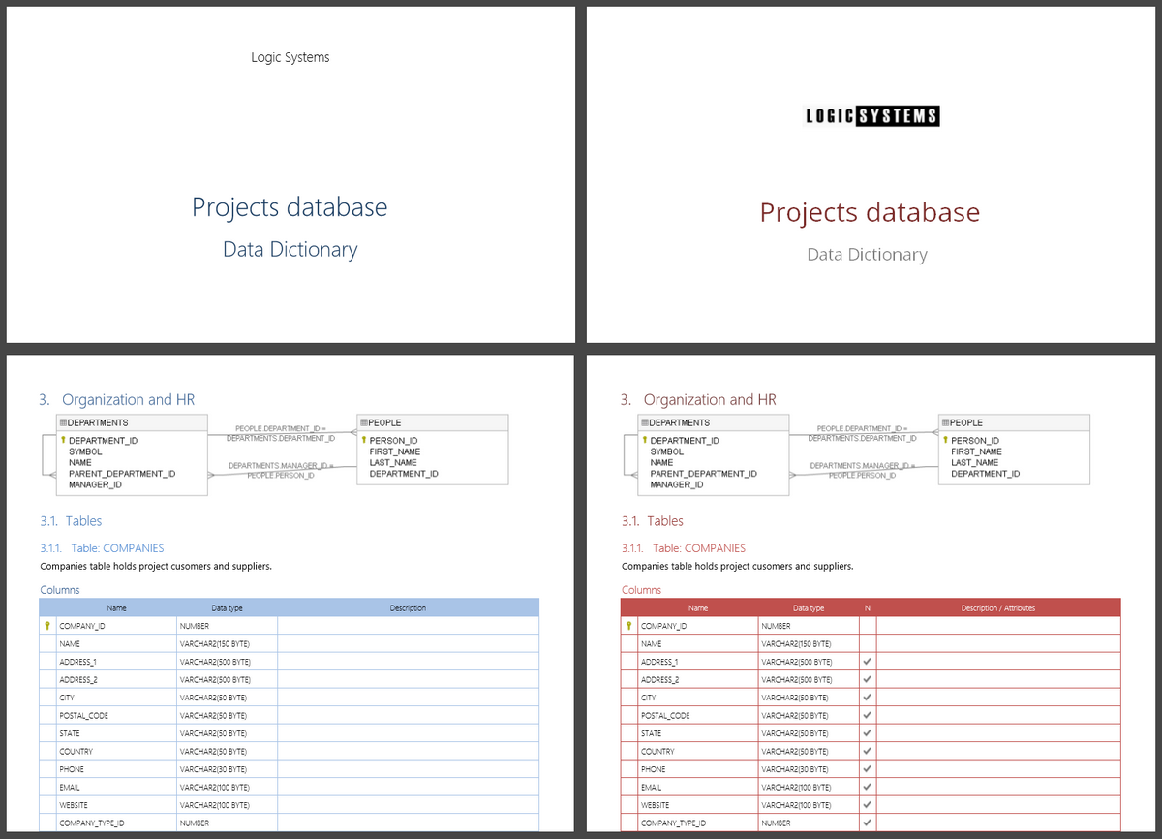Click the "Description / Attributes" red column header
Viewport: 1162px width, 839px height.
pyautogui.click(x=997, y=608)
